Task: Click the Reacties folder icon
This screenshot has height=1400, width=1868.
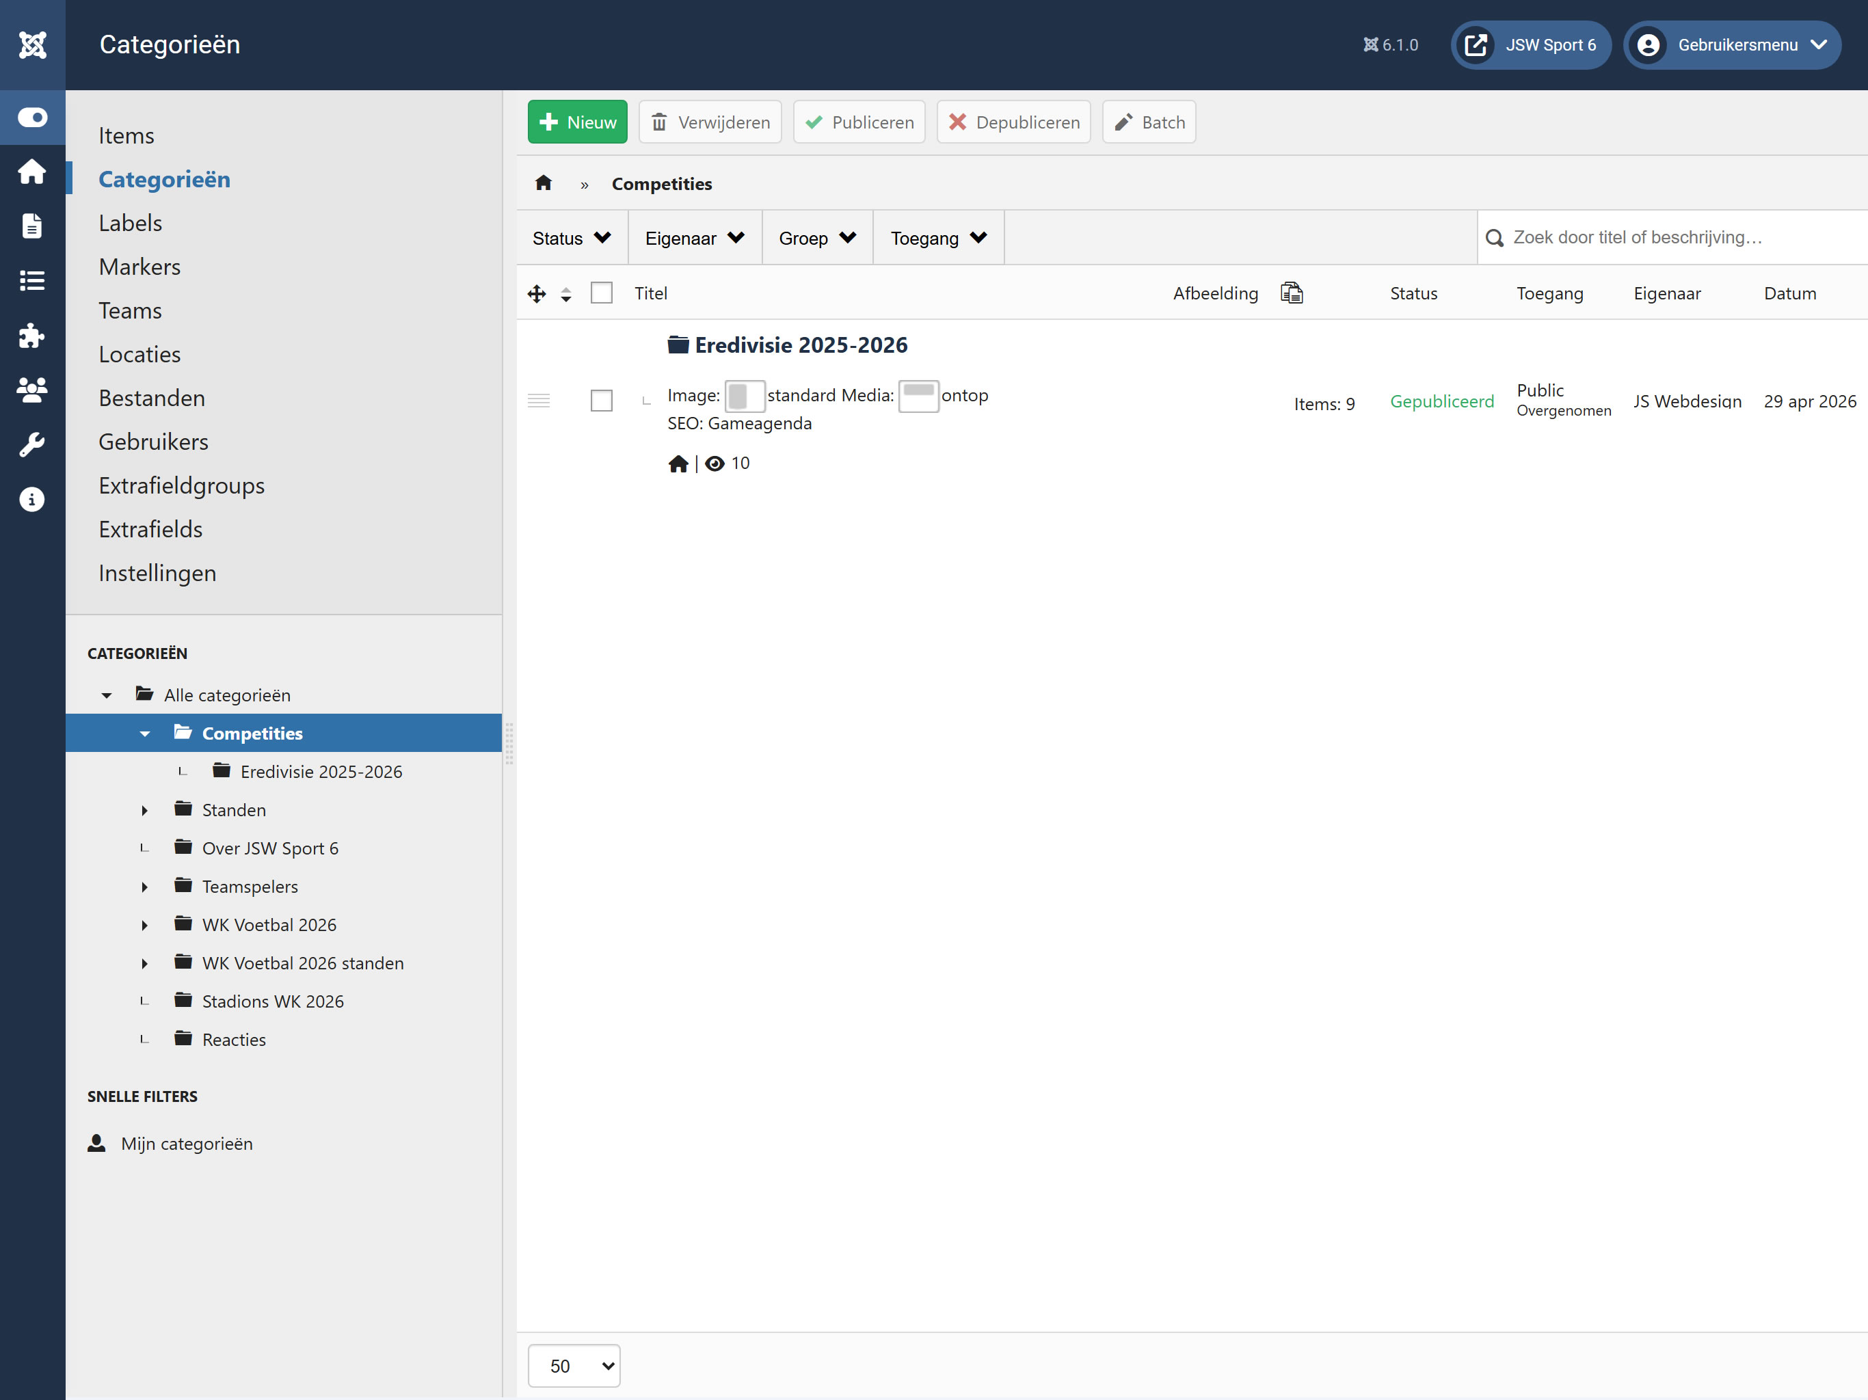Action: 183,1038
